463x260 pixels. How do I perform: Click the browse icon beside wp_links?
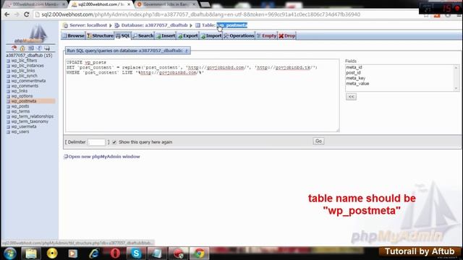point(8,91)
